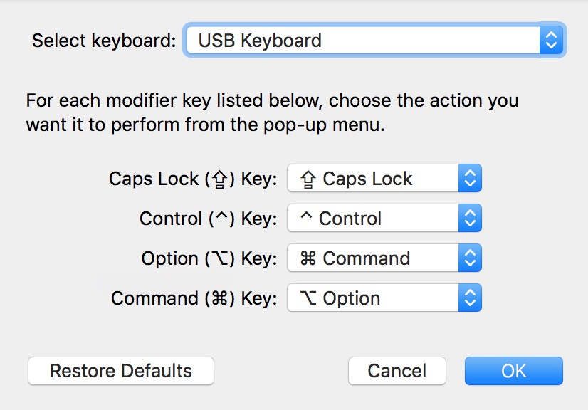Open the Caps Lock Key action menu
Viewport: 588px width, 410px height.
pyautogui.click(x=377, y=179)
